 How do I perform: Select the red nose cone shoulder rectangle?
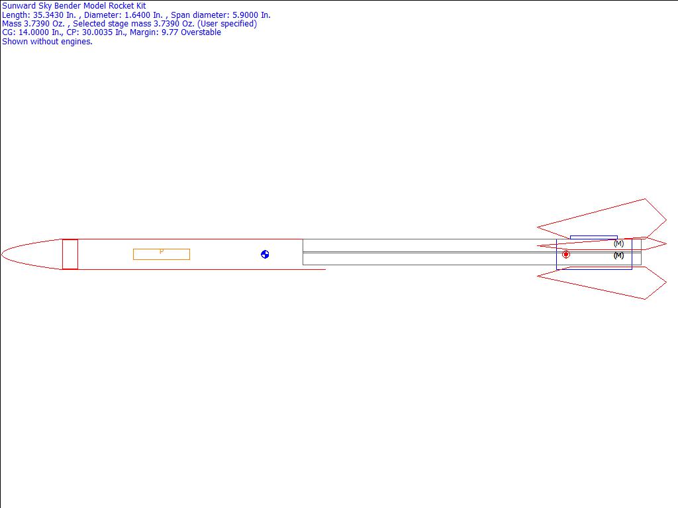70,254
